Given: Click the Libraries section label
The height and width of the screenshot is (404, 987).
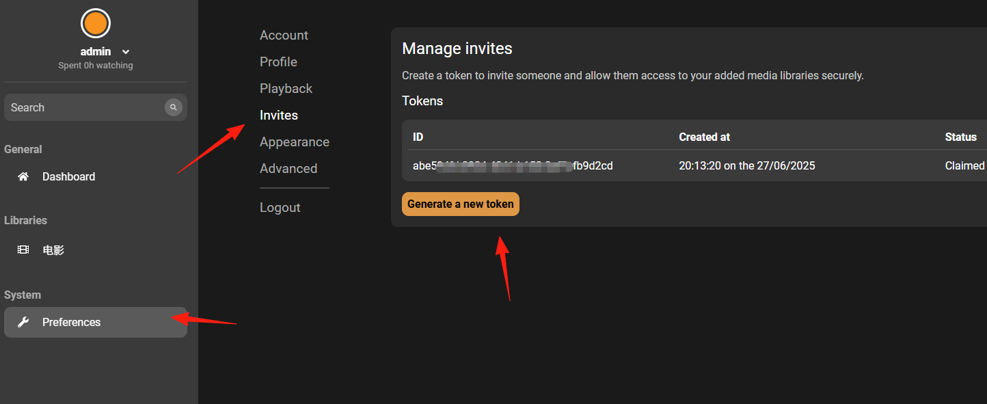Looking at the screenshot, I should click(x=25, y=220).
